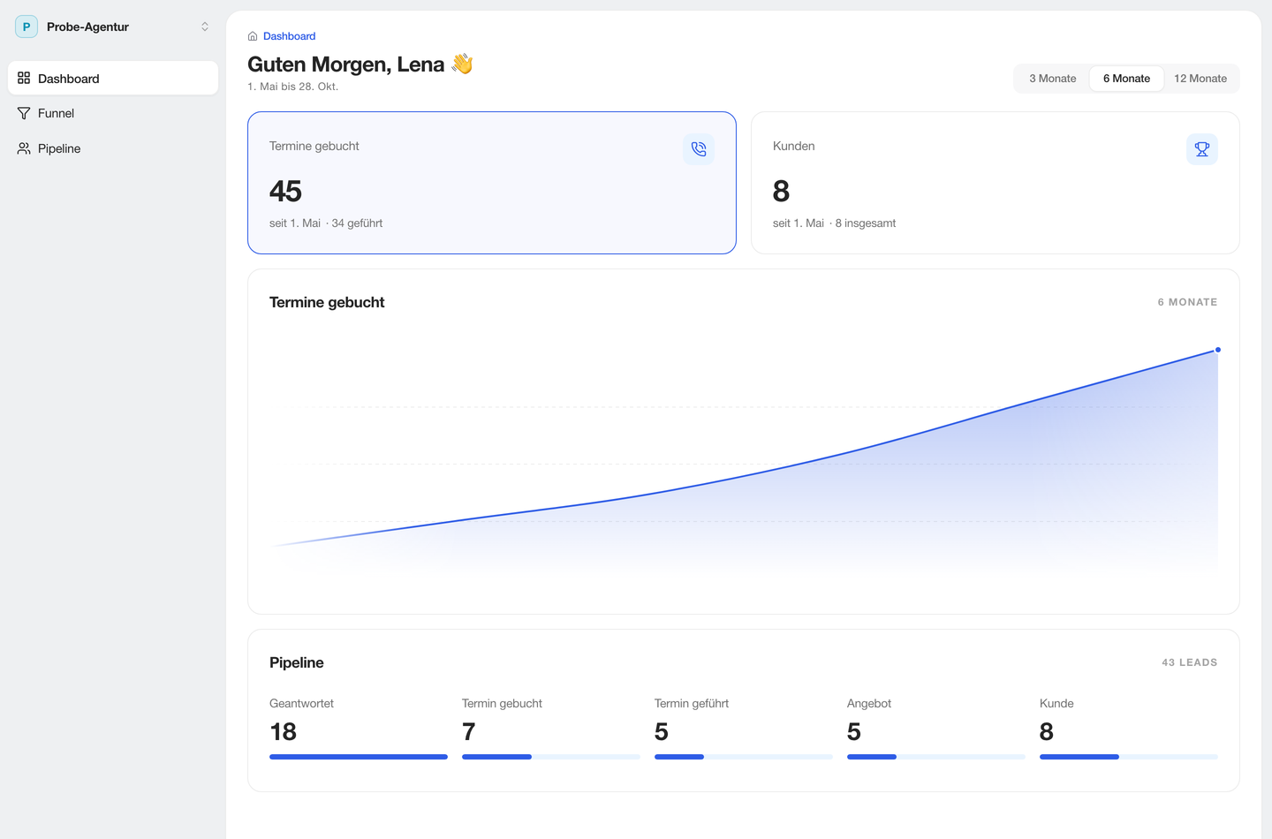Expand the Probe-Agentur workspace switcher chevron
The height and width of the screenshot is (839, 1272).
[x=205, y=26]
